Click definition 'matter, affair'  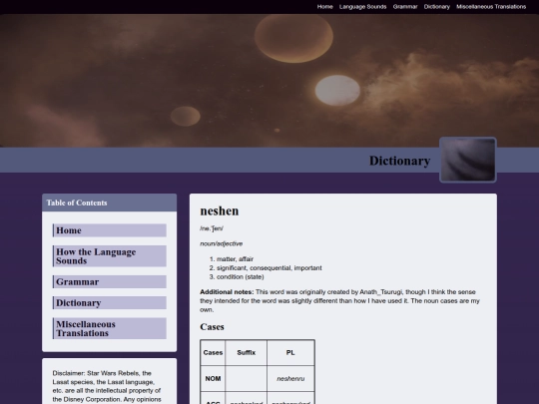(x=235, y=259)
